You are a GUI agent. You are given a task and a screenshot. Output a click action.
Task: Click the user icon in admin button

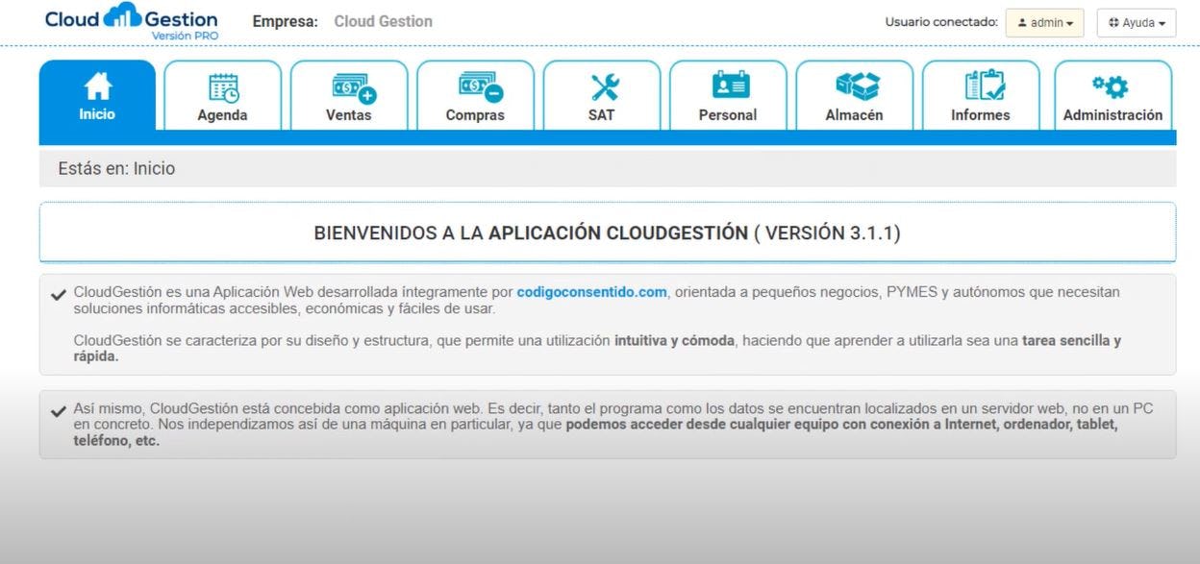1022,23
